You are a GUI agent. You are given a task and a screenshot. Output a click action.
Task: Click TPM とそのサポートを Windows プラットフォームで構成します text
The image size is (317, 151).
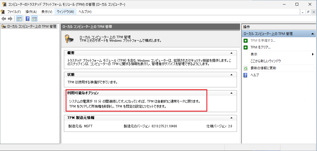point(120,41)
